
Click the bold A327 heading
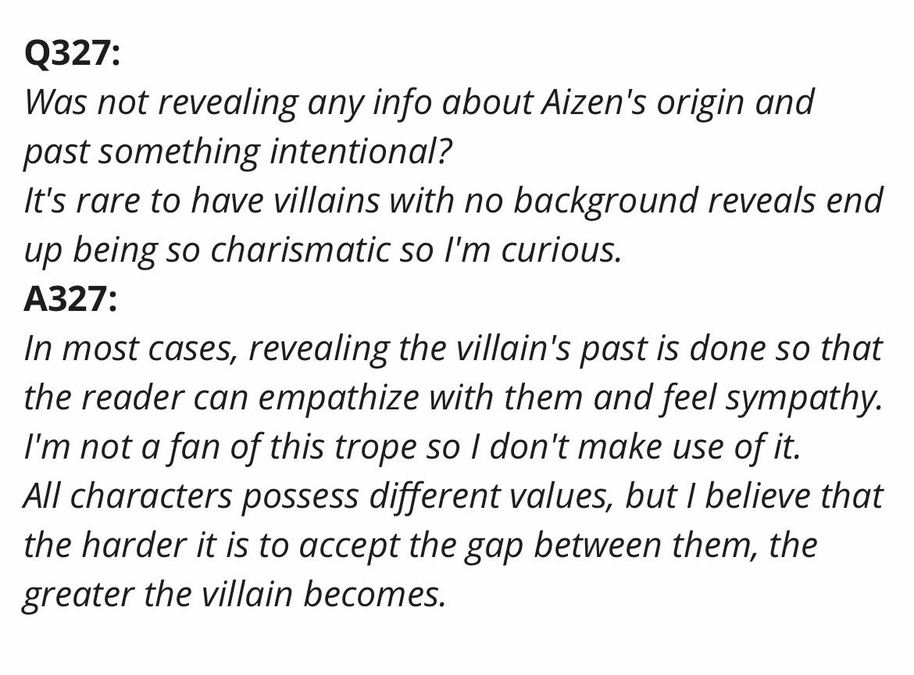pos(70,300)
